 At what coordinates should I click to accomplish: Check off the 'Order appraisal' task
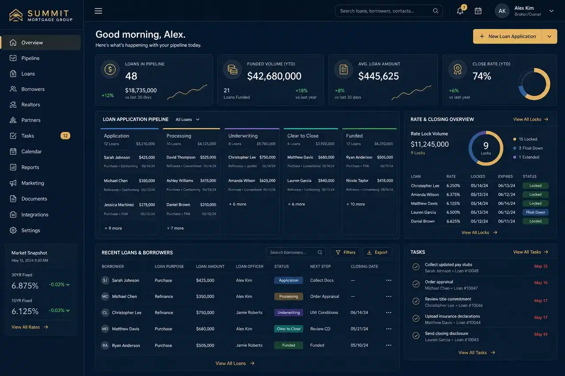[416, 284]
